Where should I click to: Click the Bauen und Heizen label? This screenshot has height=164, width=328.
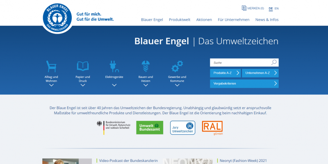click(x=146, y=79)
